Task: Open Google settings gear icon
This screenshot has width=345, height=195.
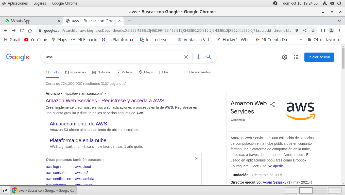Action: click(284, 57)
